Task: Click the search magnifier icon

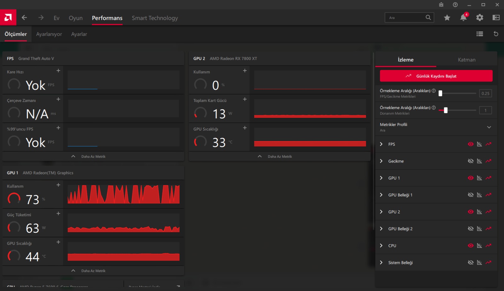Action: click(428, 18)
